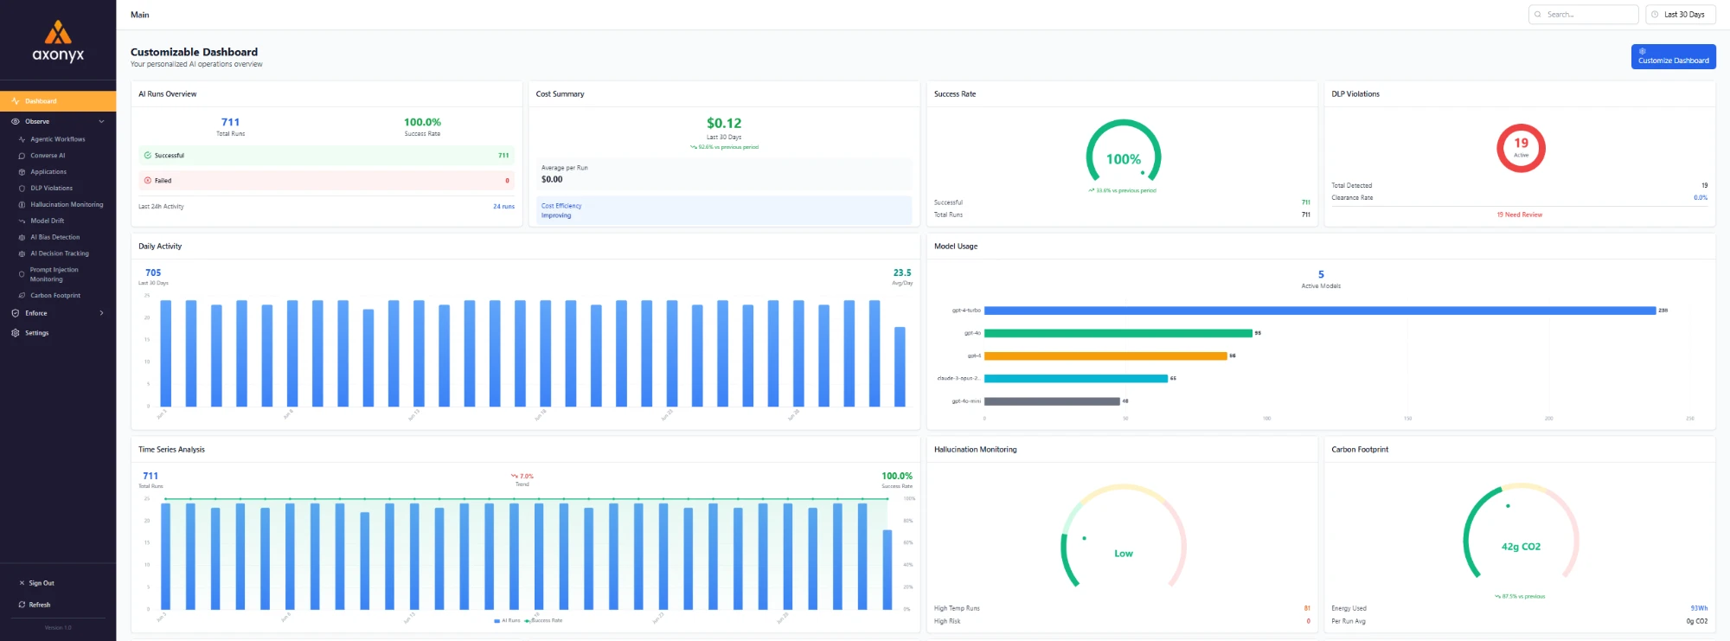Click the Converse AI chat bubble icon

click(x=22, y=156)
